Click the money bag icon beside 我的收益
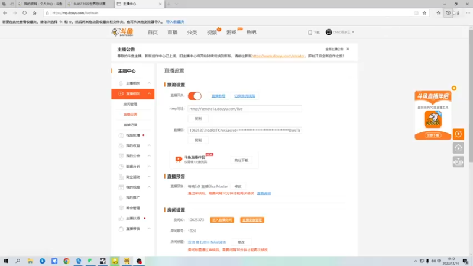This screenshot has width=473, height=266. 121,145
